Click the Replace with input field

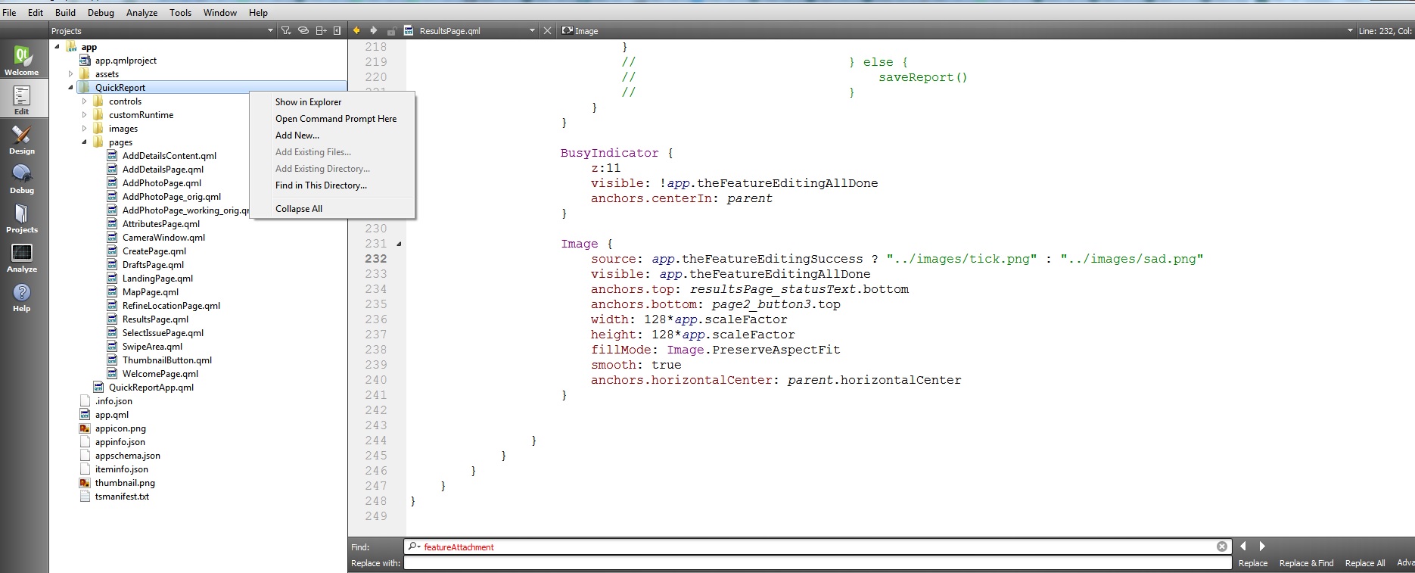coord(817,563)
